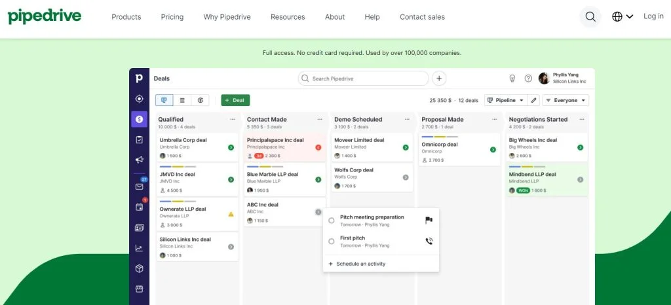Click the pencil edit pipeline icon

tap(534, 100)
